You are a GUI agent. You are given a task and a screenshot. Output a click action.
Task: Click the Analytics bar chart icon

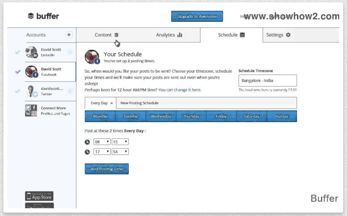click(180, 35)
